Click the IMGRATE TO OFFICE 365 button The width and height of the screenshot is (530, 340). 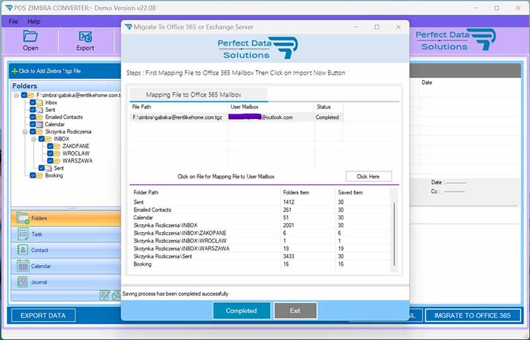pyautogui.click(x=472, y=316)
